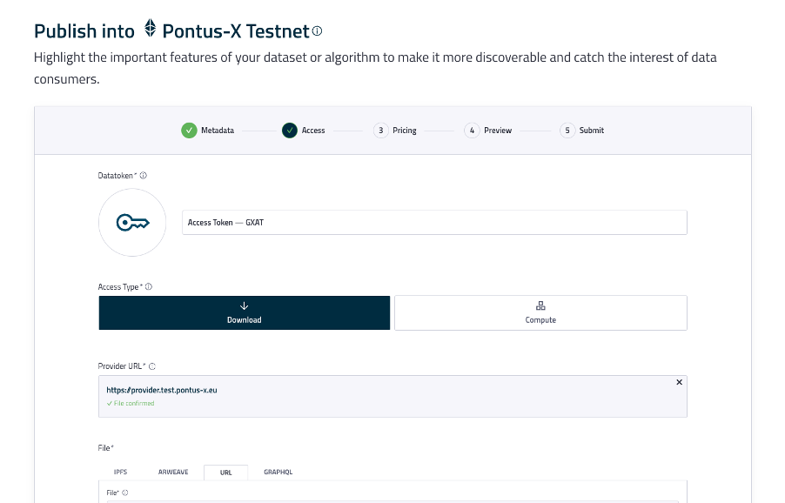This screenshot has width=785, height=503.
Task: Switch to the GRAPHQL file tab
Action: (278, 472)
